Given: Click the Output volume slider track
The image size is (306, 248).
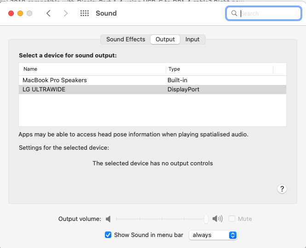Looking at the screenshot, I should (161, 219).
